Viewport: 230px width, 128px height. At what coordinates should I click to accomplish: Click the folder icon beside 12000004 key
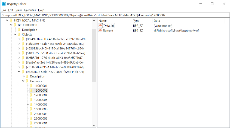click(x=31, y=95)
